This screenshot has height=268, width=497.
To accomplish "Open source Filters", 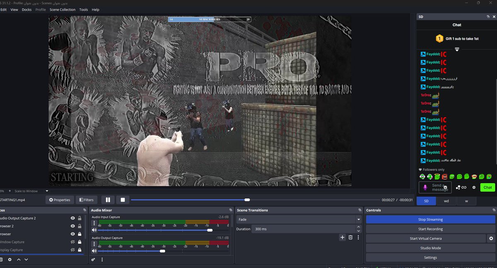I will coord(86,200).
